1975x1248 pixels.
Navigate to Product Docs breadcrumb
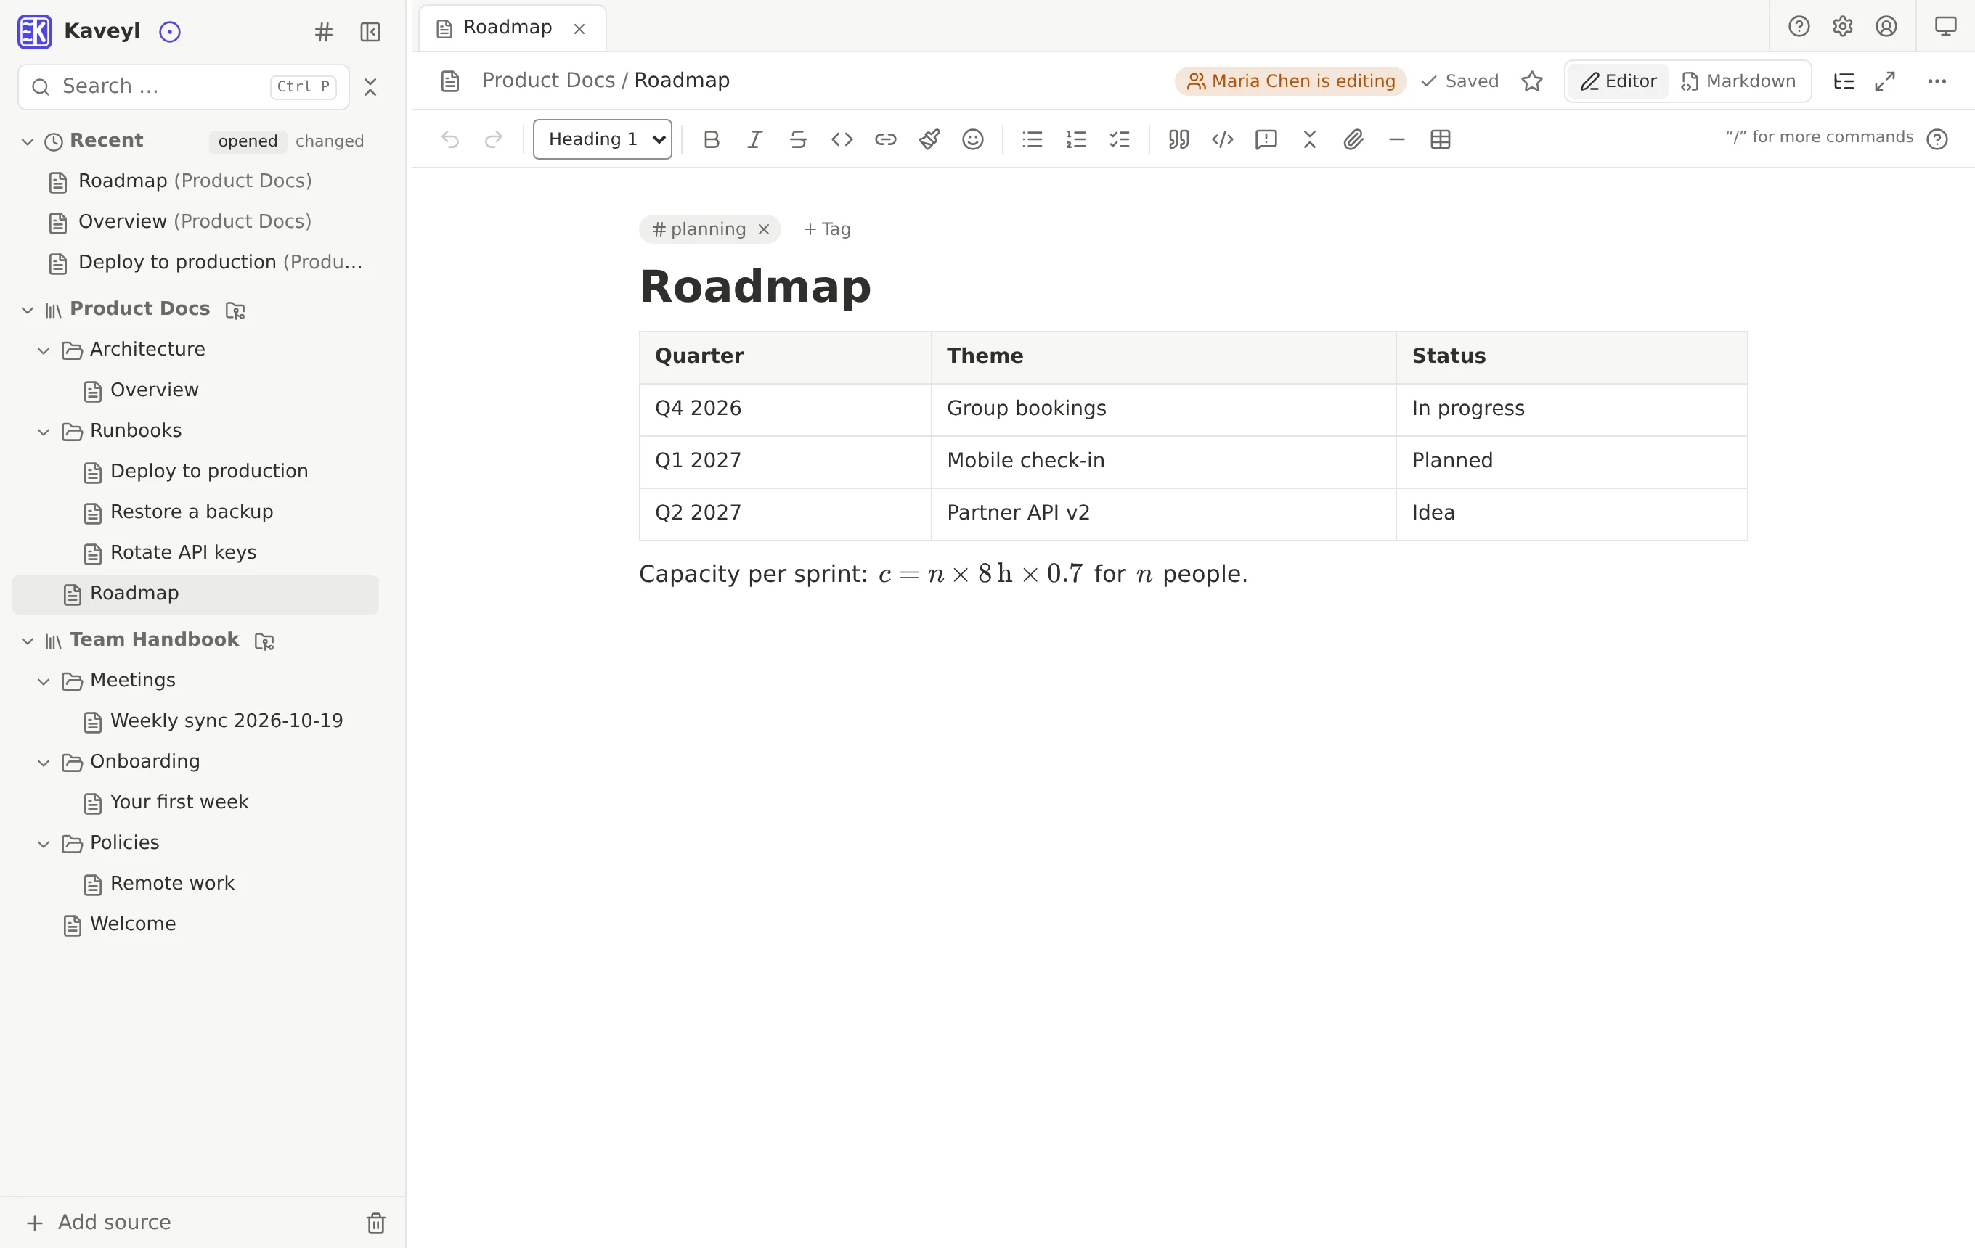pyautogui.click(x=548, y=81)
